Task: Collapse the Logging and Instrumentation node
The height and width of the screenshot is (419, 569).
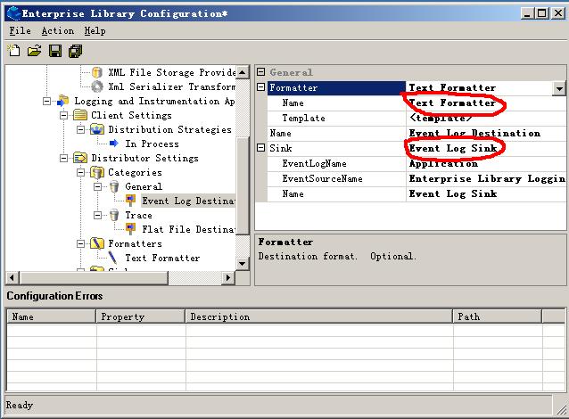Action: point(46,101)
